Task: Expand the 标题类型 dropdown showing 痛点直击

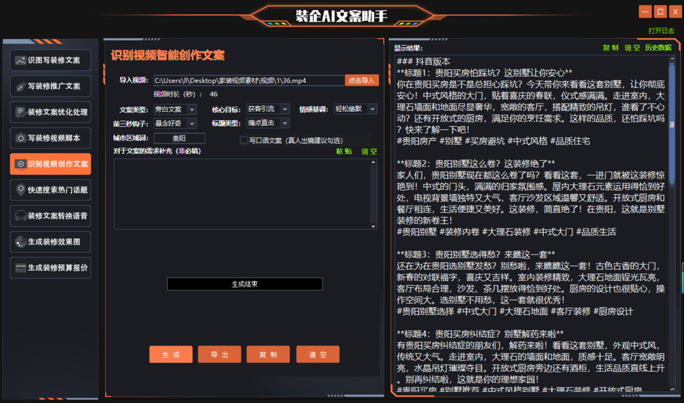Action: pos(268,123)
